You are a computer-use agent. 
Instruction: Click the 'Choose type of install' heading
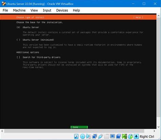coord(30,17)
